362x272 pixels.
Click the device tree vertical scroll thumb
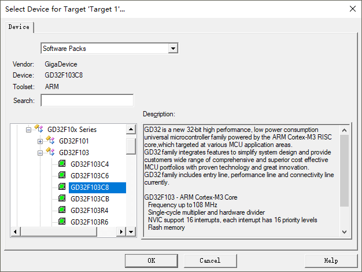[x=131, y=146]
